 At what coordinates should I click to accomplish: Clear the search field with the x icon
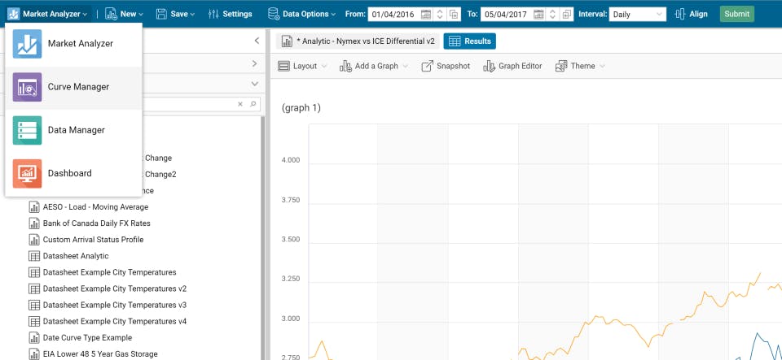point(239,104)
